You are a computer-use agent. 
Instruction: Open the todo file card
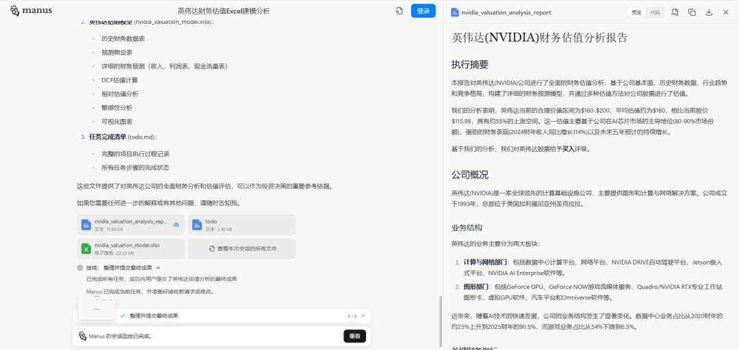coord(241,225)
